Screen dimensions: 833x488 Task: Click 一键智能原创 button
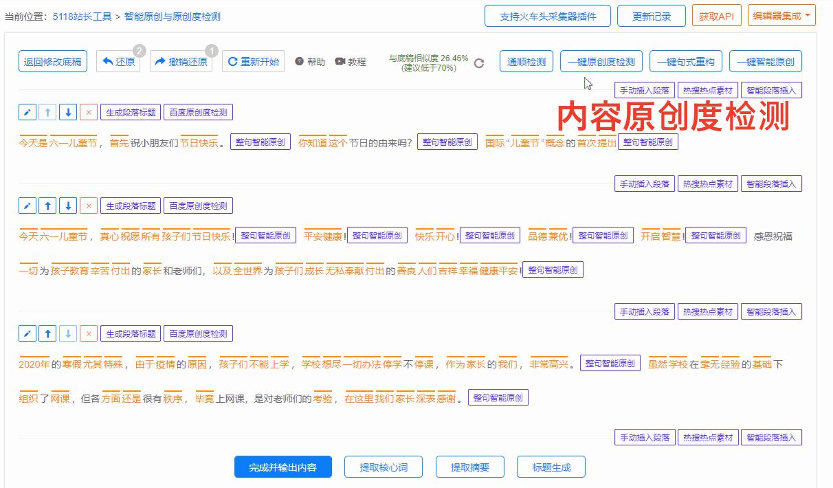766,62
